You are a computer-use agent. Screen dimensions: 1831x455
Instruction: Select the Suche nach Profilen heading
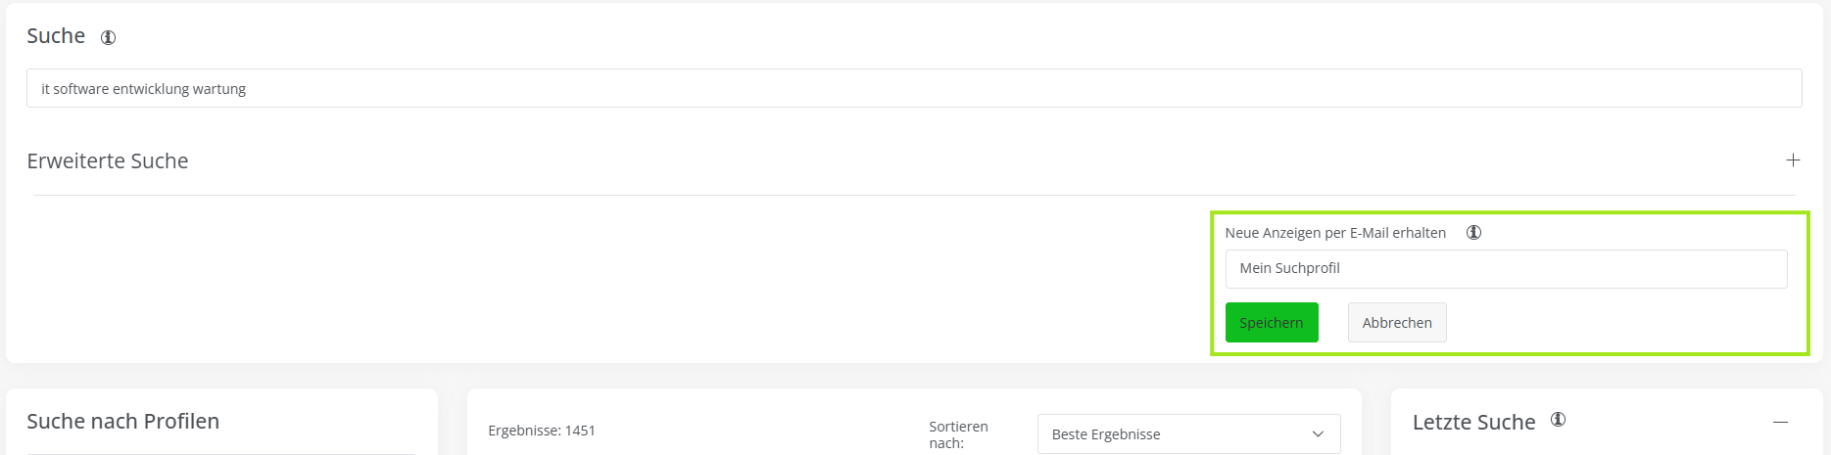click(123, 422)
